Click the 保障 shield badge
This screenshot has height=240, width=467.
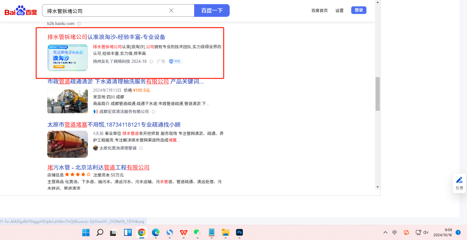click(x=175, y=61)
